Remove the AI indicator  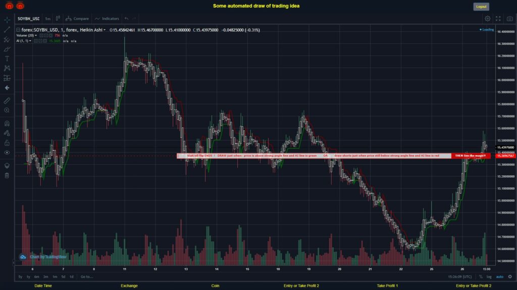(45, 41)
